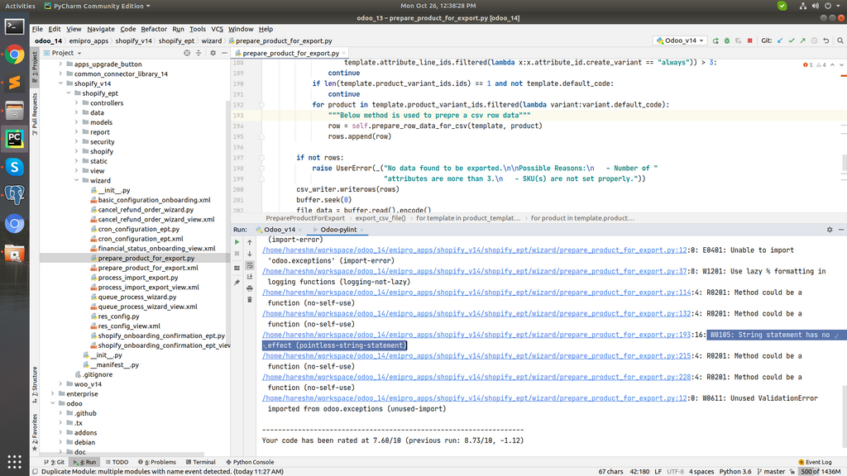Open the Refactor menu

(154, 29)
